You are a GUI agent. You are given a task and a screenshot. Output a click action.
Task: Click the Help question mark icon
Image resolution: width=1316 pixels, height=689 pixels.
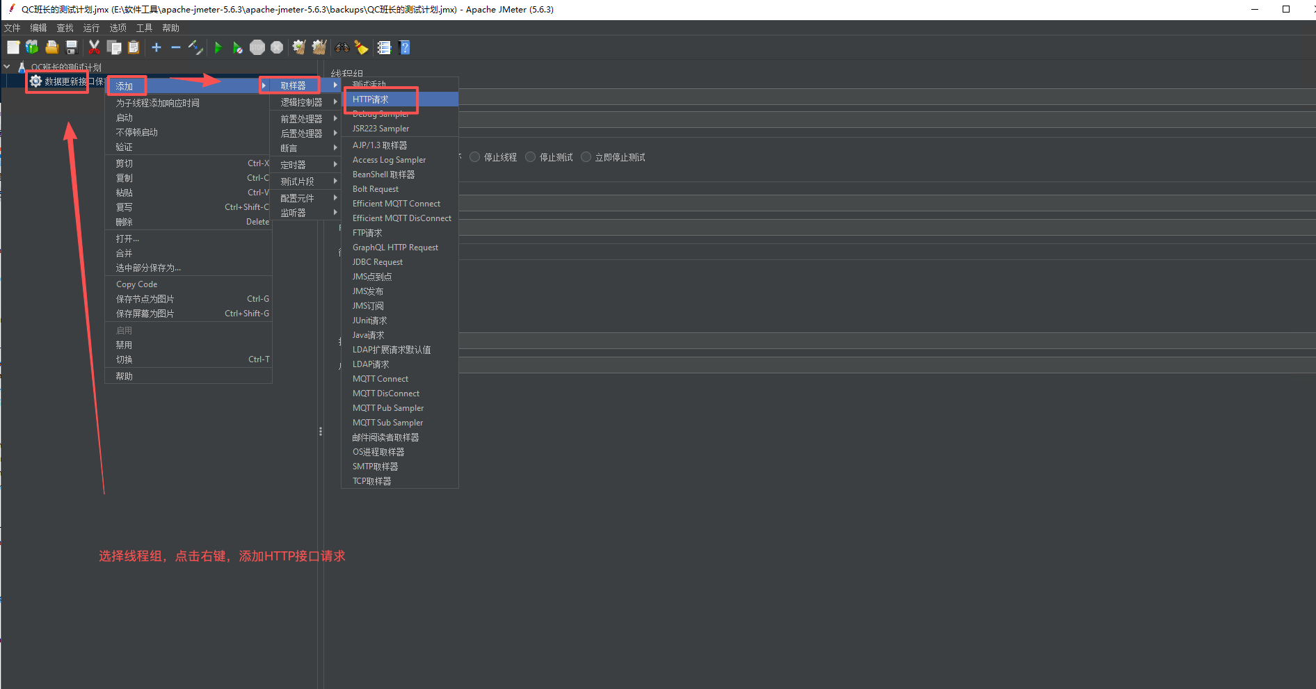point(405,47)
